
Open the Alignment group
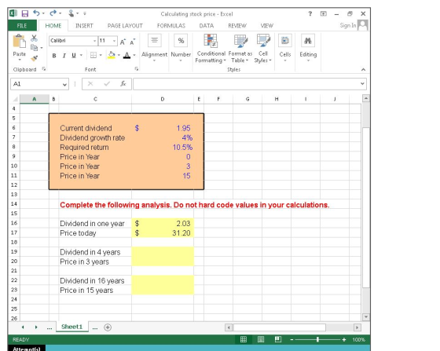(x=154, y=48)
